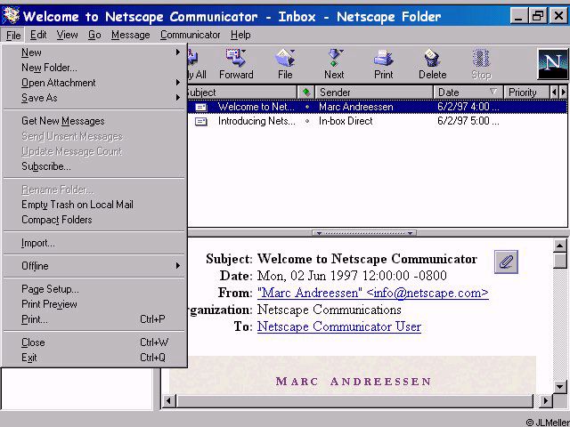Select Empty Trash on Local Mail
The image size is (570, 427).
(x=94, y=205)
